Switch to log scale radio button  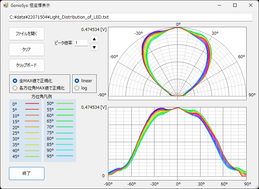[x=77, y=88]
